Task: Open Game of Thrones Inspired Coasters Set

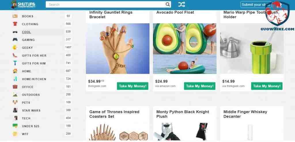Action: [x=114, y=114]
